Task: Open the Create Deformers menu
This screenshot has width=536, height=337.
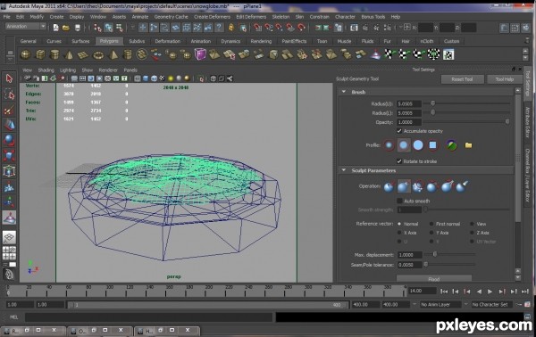Action: coord(212,17)
